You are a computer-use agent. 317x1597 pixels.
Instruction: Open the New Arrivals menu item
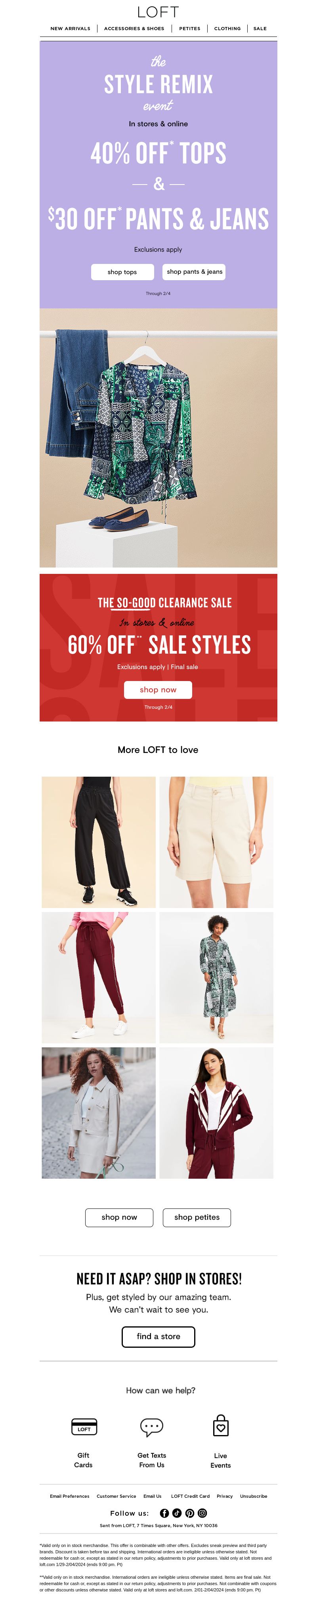70,29
